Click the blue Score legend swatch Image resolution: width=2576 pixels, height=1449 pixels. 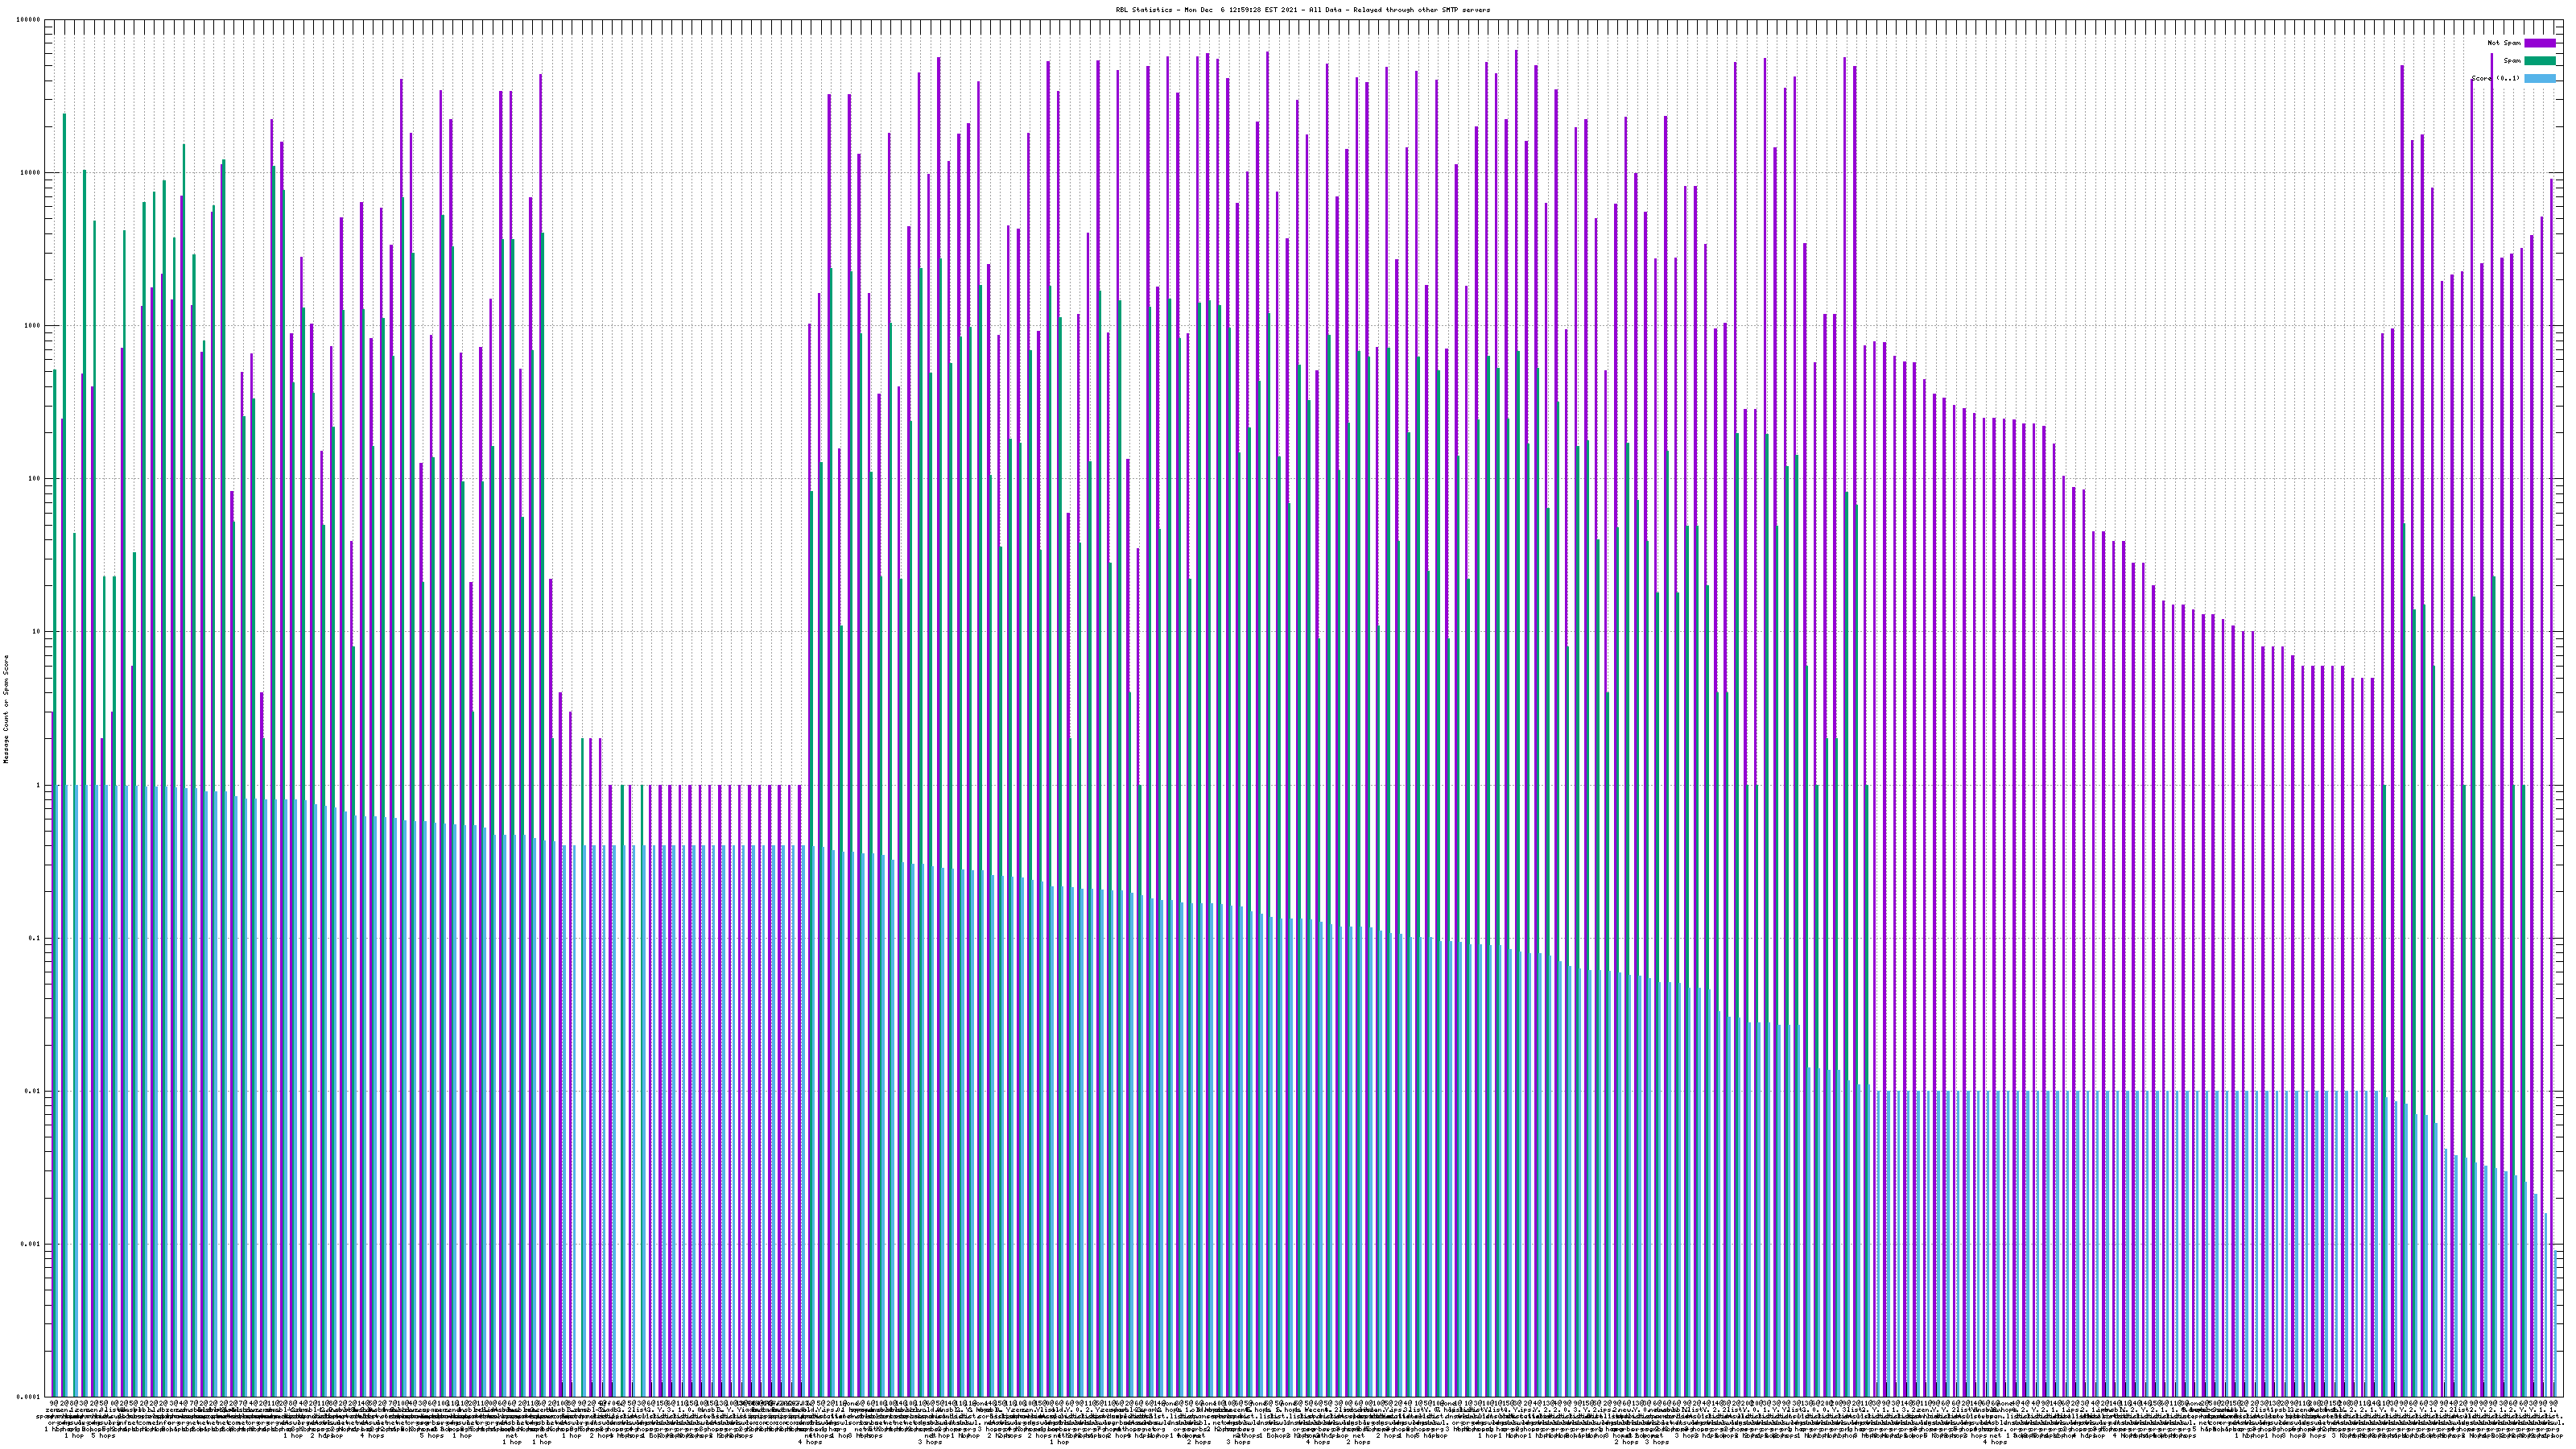tap(2539, 78)
